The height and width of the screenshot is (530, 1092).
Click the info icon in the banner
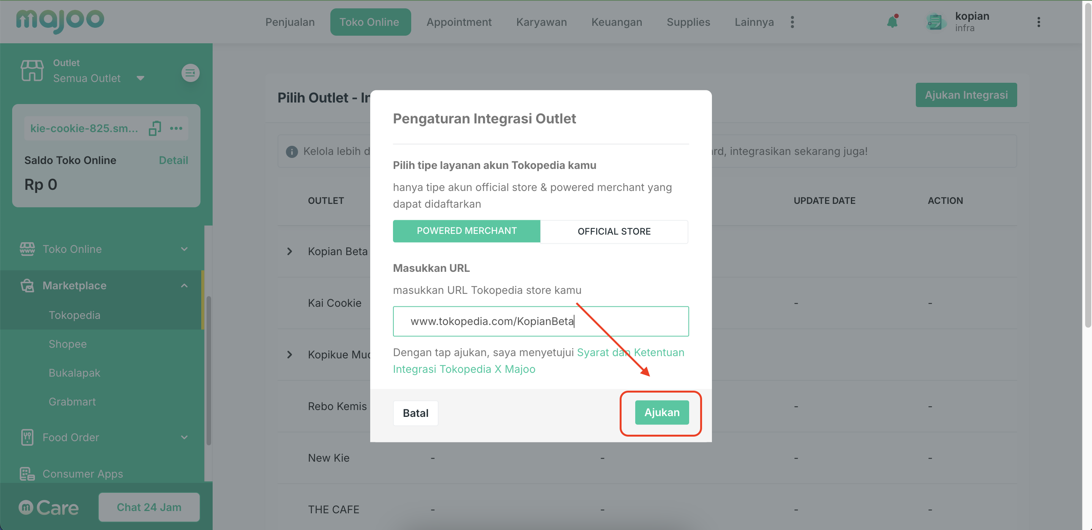coord(292,151)
